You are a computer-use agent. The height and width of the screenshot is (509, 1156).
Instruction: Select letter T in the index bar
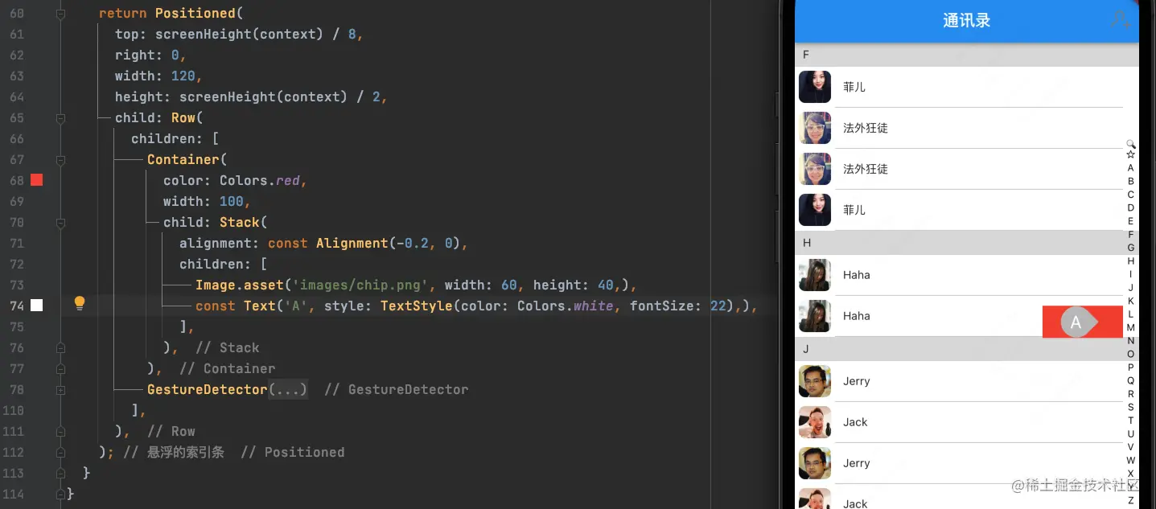pyautogui.click(x=1131, y=421)
